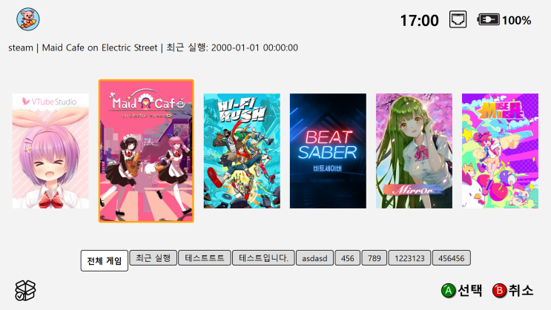Viewport: 551px width, 310px height.
Task: Choose the Hi-Fi Rush game cover
Action: pyautogui.click(x=242, y=151)
